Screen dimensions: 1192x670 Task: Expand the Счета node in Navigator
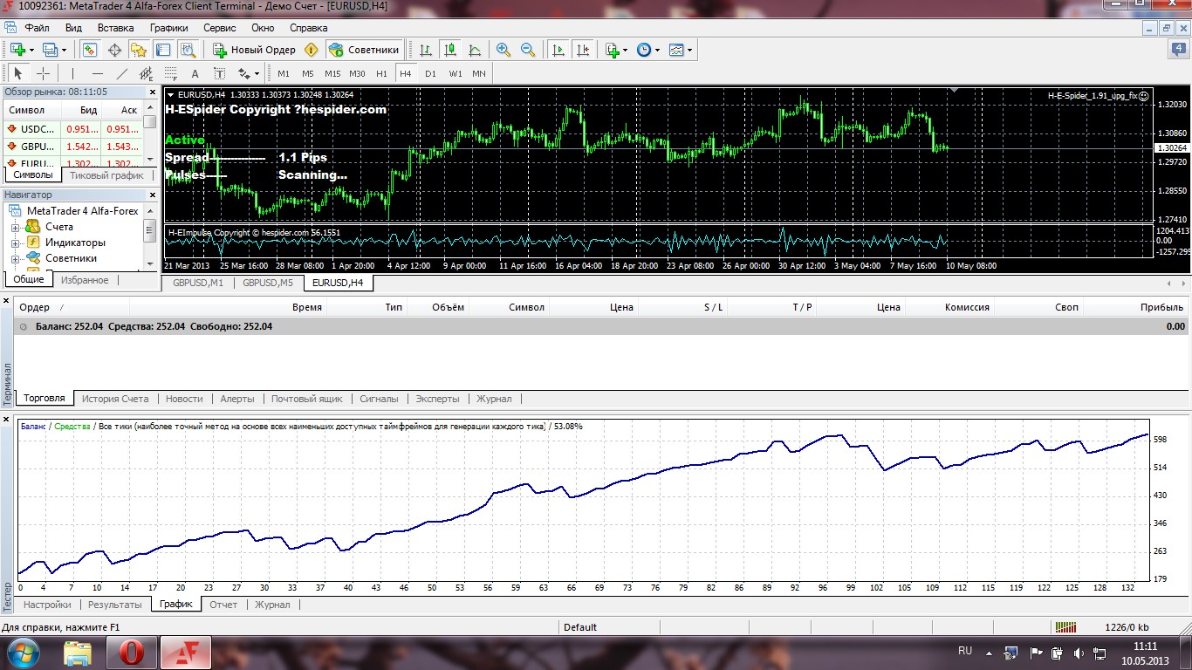pos(15,228)
